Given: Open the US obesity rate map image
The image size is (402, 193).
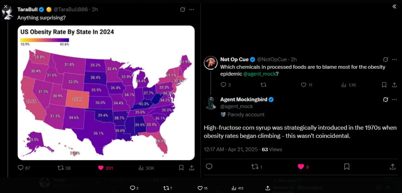Looking at the screenshot, I should click(x=106, y=93).
